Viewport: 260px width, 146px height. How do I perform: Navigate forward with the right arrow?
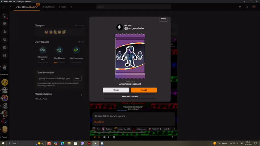click(10, 7)
